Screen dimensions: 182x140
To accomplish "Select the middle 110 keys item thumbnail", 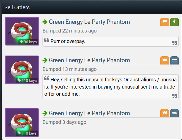I will coord(22,70).
